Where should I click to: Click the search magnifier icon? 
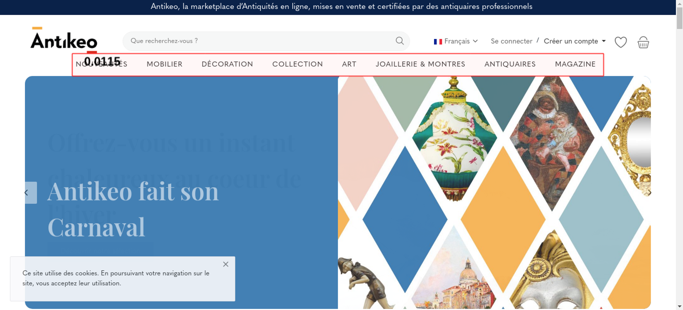pos(400,41)
